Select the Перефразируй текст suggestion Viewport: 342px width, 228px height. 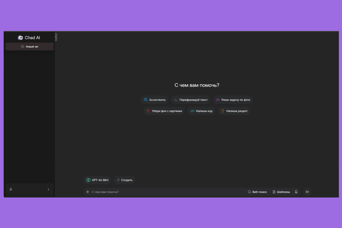[x=191, y=100]
